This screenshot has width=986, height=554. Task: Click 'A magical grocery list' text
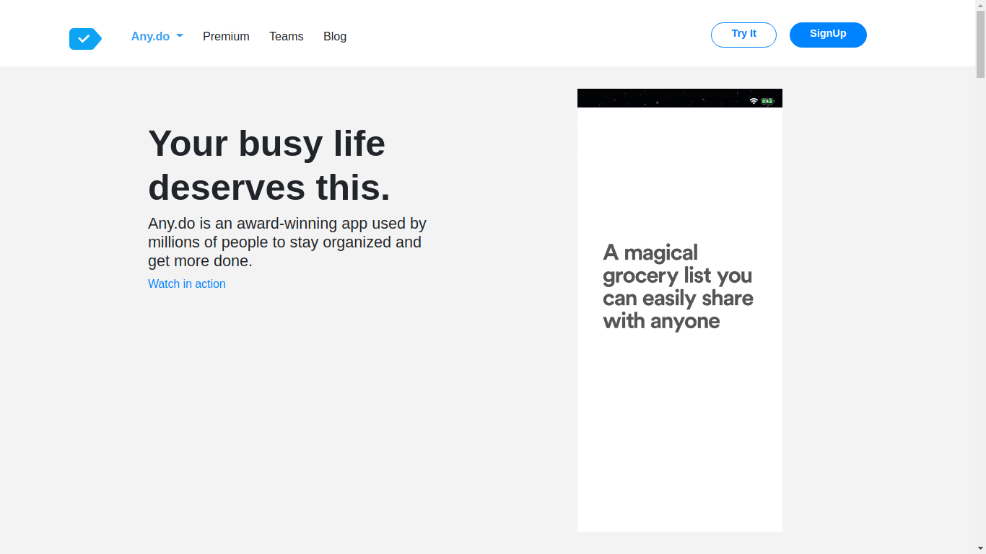click(678, 286)
